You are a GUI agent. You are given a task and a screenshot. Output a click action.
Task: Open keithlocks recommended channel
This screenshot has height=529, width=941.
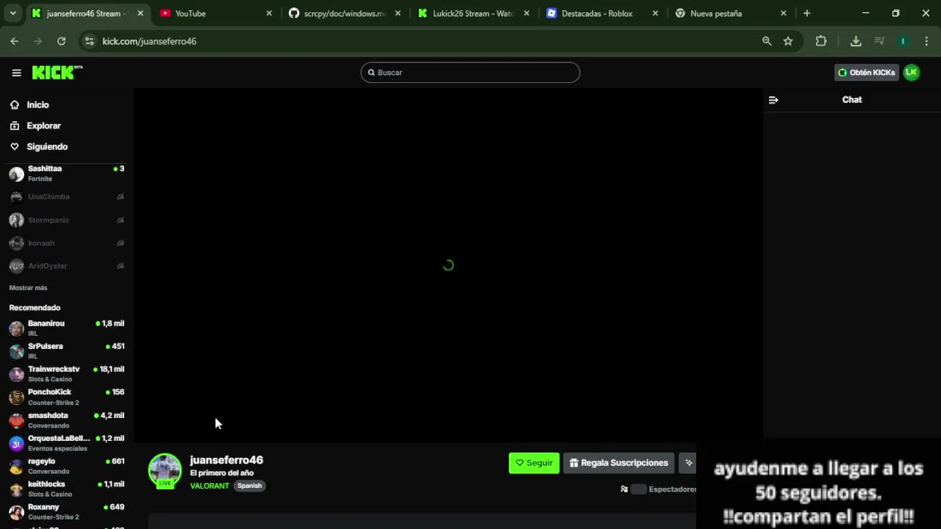66,489
